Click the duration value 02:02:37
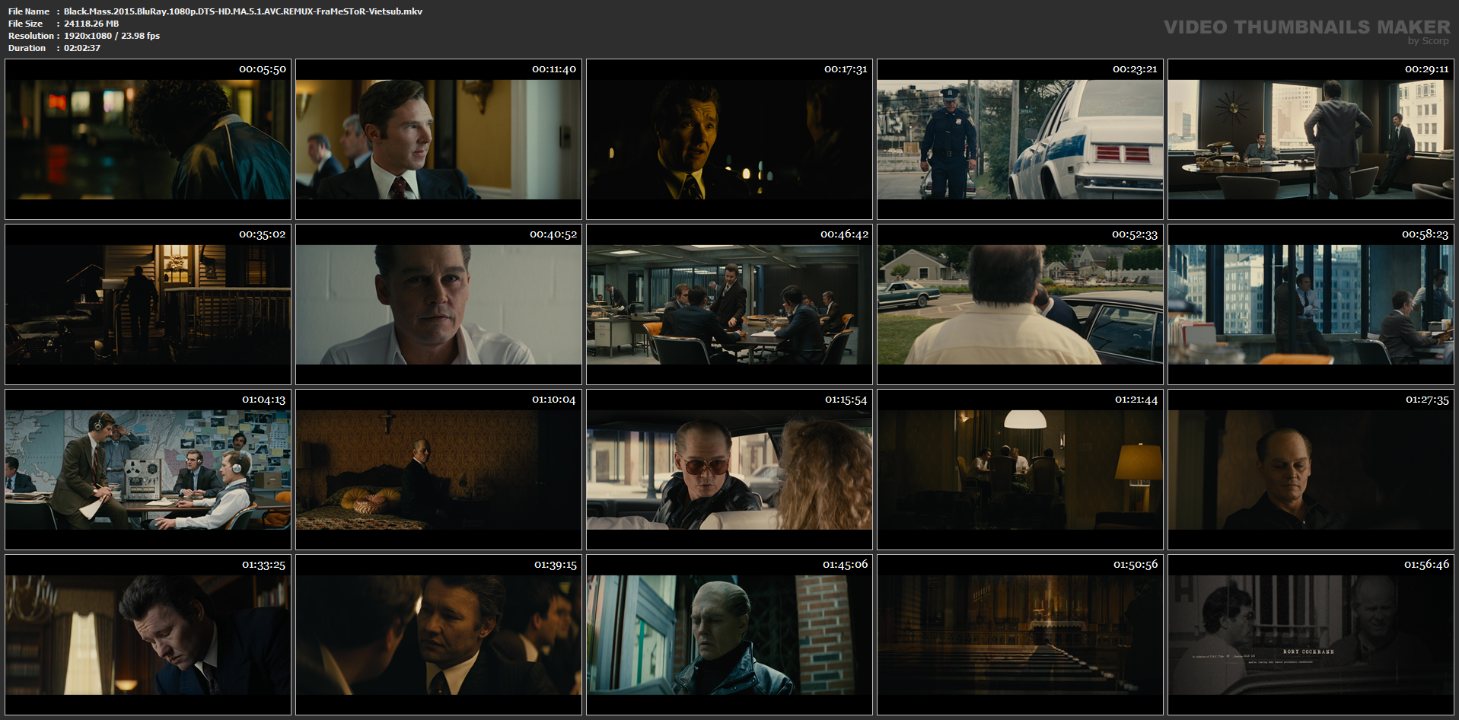This screenshot has height=720, width=1459. (x=82, y=48)
